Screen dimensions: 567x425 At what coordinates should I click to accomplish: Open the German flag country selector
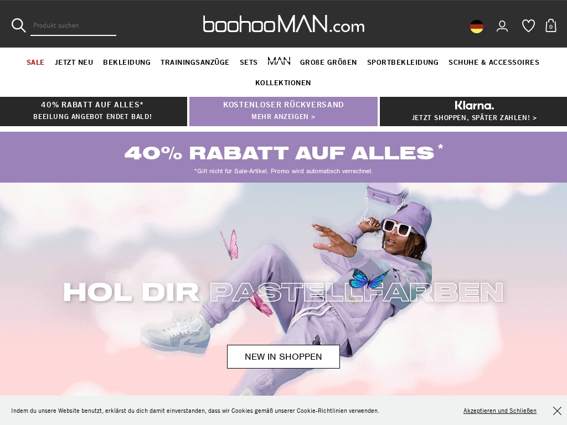tap(477, 27)
